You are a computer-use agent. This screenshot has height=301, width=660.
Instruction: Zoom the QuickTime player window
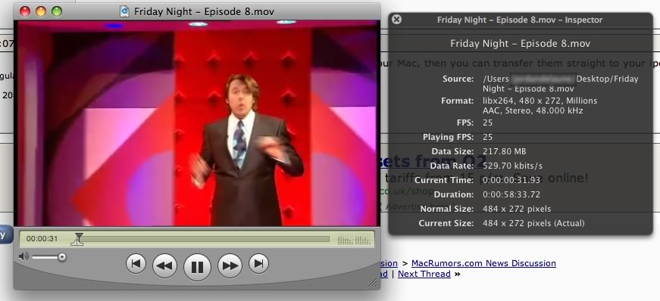[56, 11]
